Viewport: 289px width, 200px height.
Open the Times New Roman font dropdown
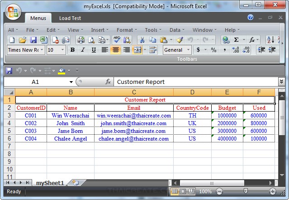42,50
